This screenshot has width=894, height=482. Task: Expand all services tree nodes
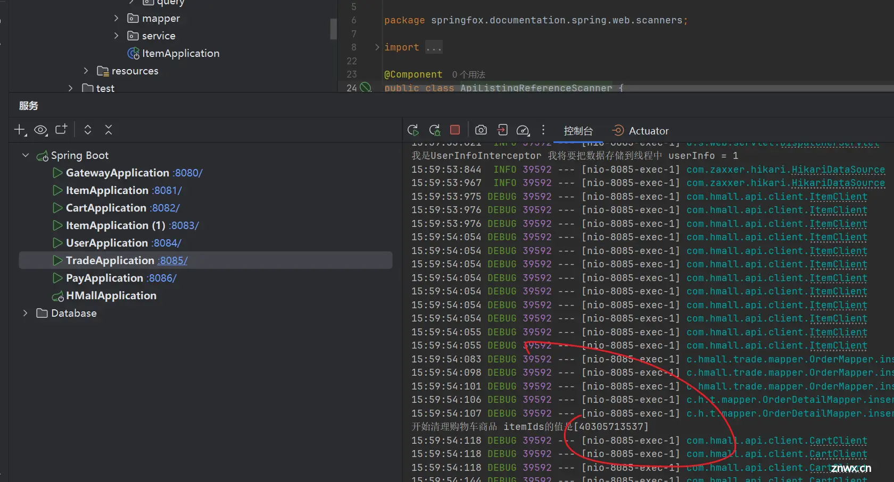click(88, 130)
